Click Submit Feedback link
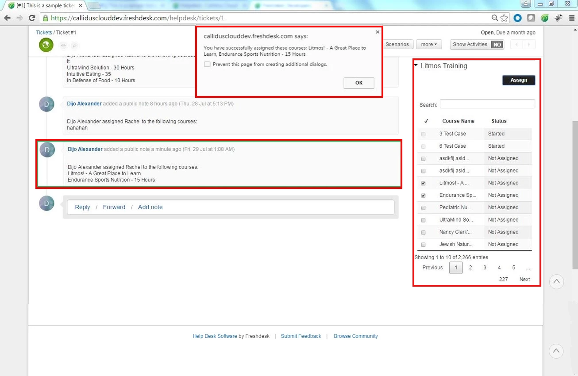Screen dimensions: 578x376 point(301,336)
